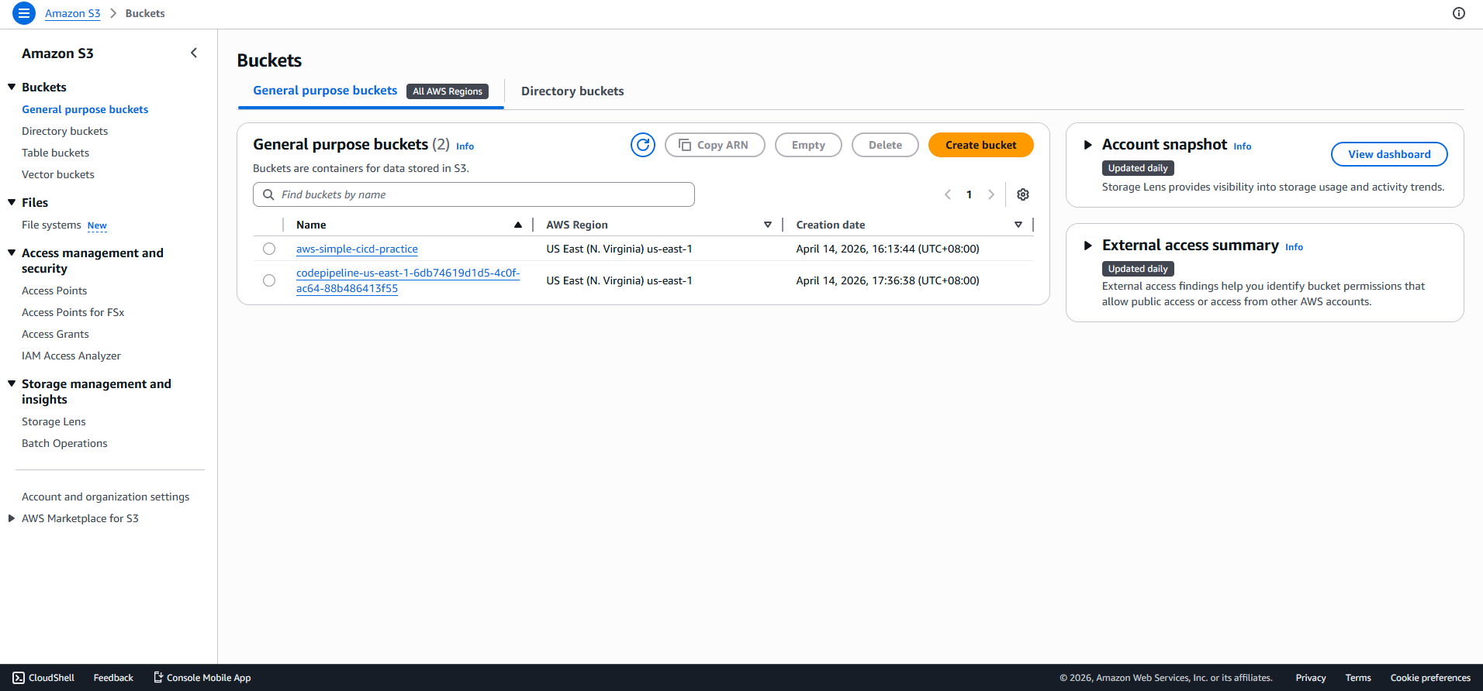The image size is (1483, 691).
Task: Open Table buckets in sidebar
Action: click(56, 153)
